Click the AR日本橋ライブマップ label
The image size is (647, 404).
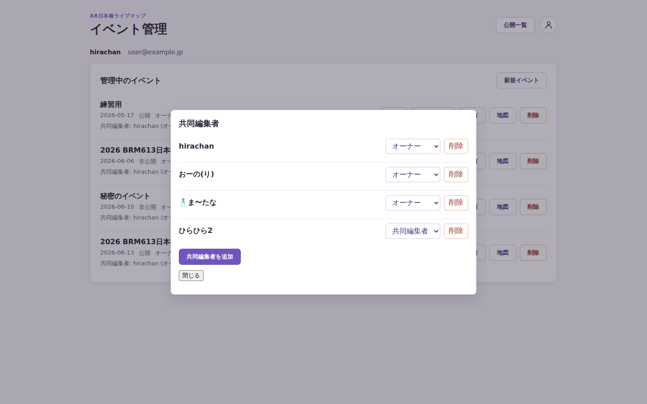coord(118,16)
